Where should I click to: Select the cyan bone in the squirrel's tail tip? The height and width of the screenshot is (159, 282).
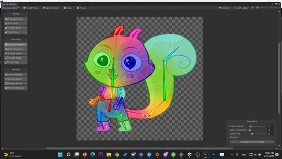pos(171,54)
